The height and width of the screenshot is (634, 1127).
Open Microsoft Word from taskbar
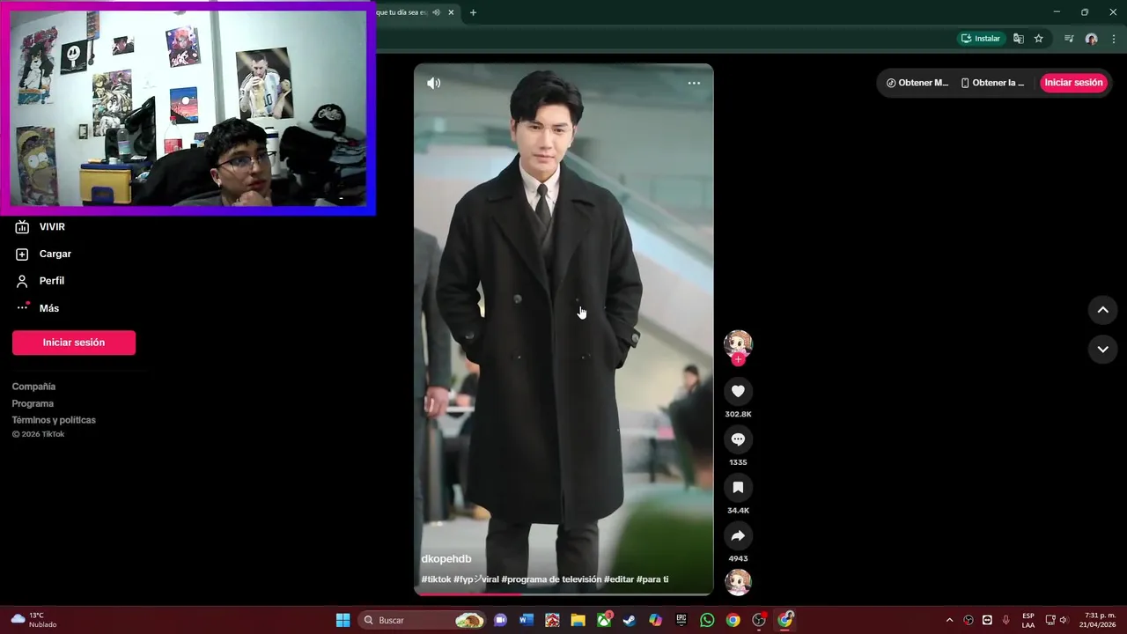(x=527, y=620)
